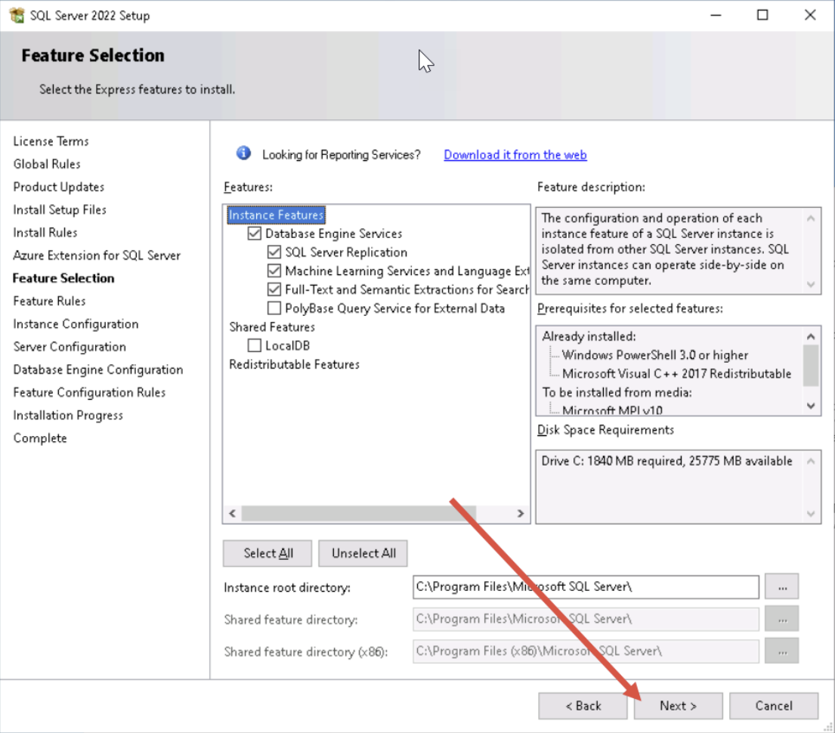Select the Instance Features tree node
Screen dimensions: 835x733
[x=276, y=215]
